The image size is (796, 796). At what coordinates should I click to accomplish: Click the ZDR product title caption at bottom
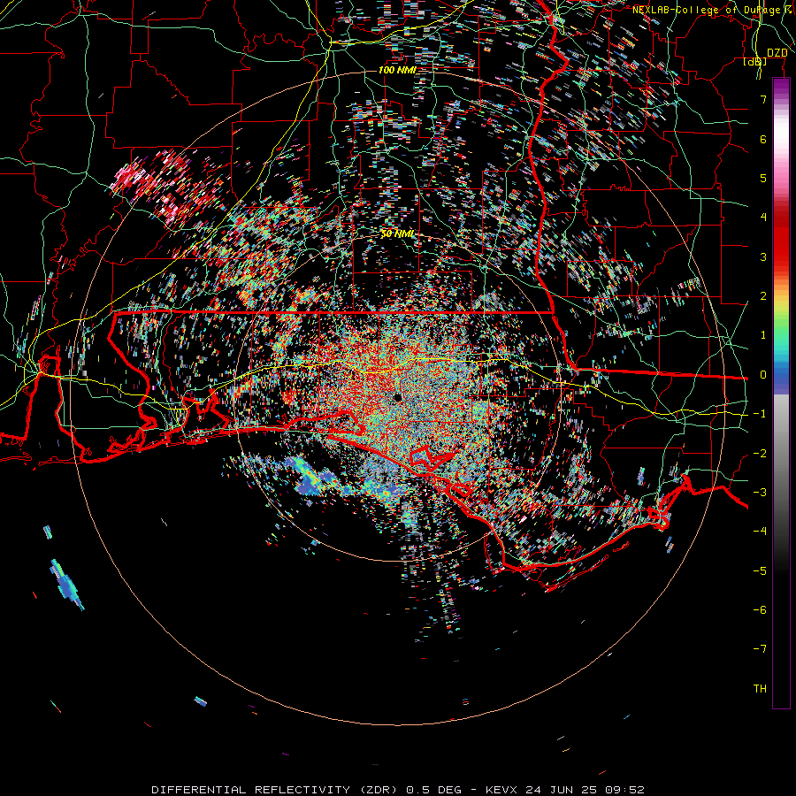tap(397, 790)
